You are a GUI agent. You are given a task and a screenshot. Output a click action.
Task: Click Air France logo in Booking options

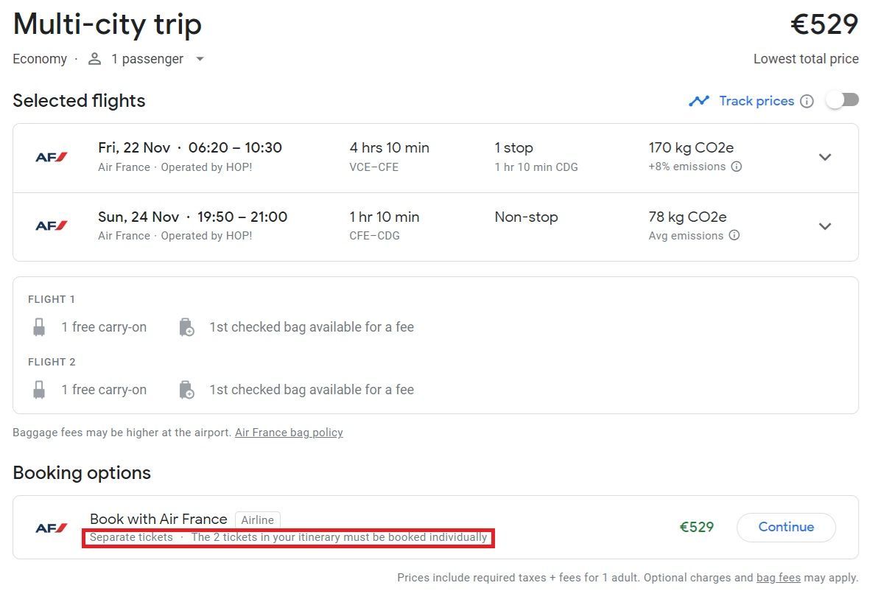(x=52, y=528)
